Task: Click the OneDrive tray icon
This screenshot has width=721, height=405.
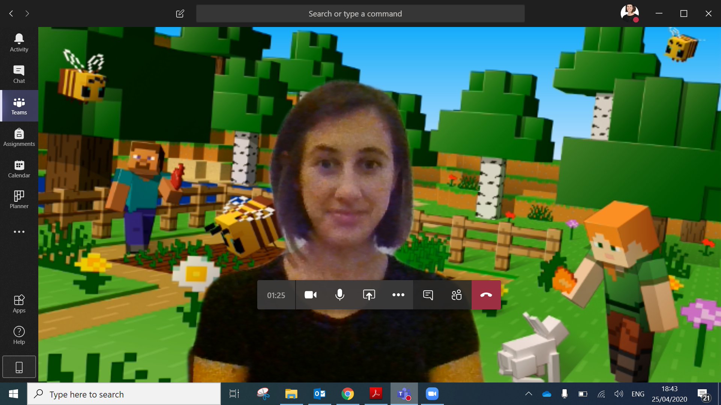Action: [x=547, y=394]
